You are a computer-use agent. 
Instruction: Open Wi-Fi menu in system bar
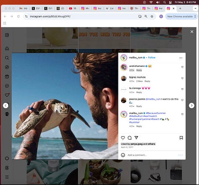[x=151, y=2]
